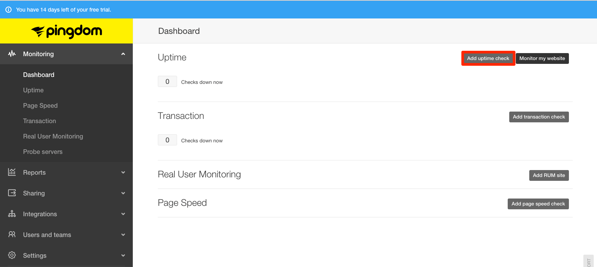Click the Pingdom logo
The width and height of the screenshot is (597, 267).
66,31
